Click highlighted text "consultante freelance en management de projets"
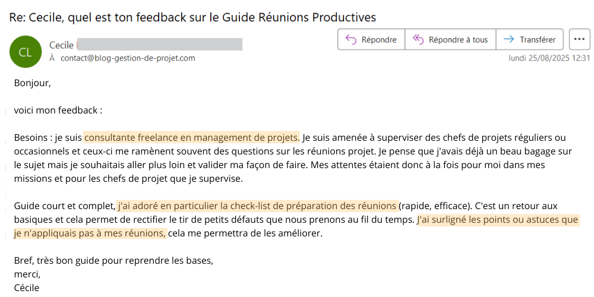Screen dimensions: 594x297 192,137
